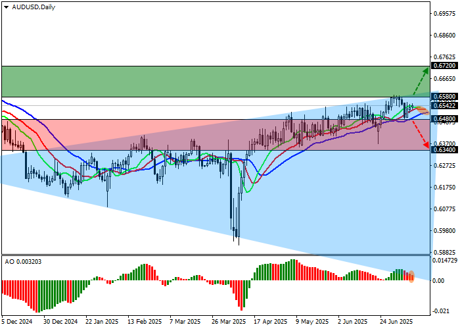This screenshot has width=460, height=329.
Task: Select the current price 0.65422 label
Action: pos(445,106)
